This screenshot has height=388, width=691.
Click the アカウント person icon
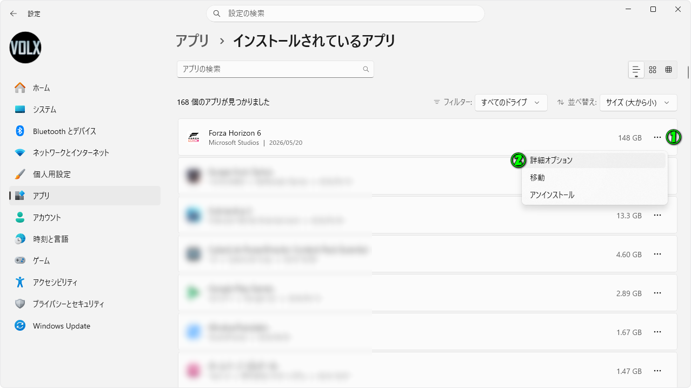pyautogui.click(x=20, y=217)
